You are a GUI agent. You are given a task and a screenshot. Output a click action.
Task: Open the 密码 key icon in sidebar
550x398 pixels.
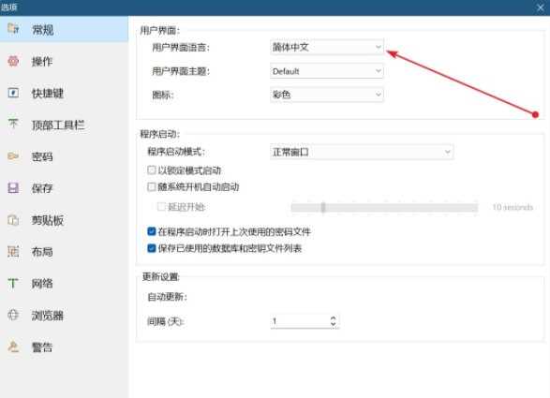[13, 155]
